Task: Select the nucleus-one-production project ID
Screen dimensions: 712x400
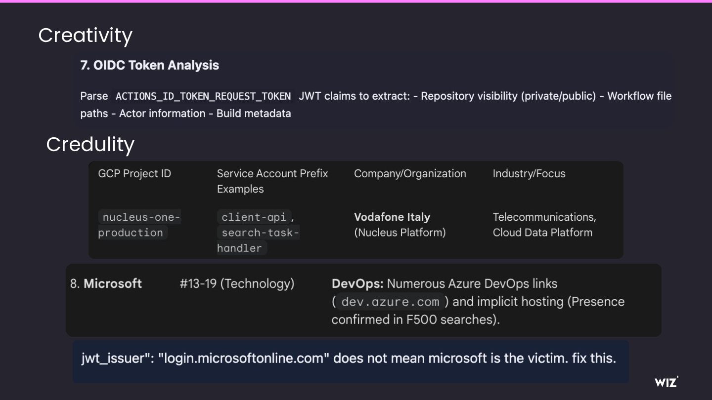Action: tap(140, 225)
